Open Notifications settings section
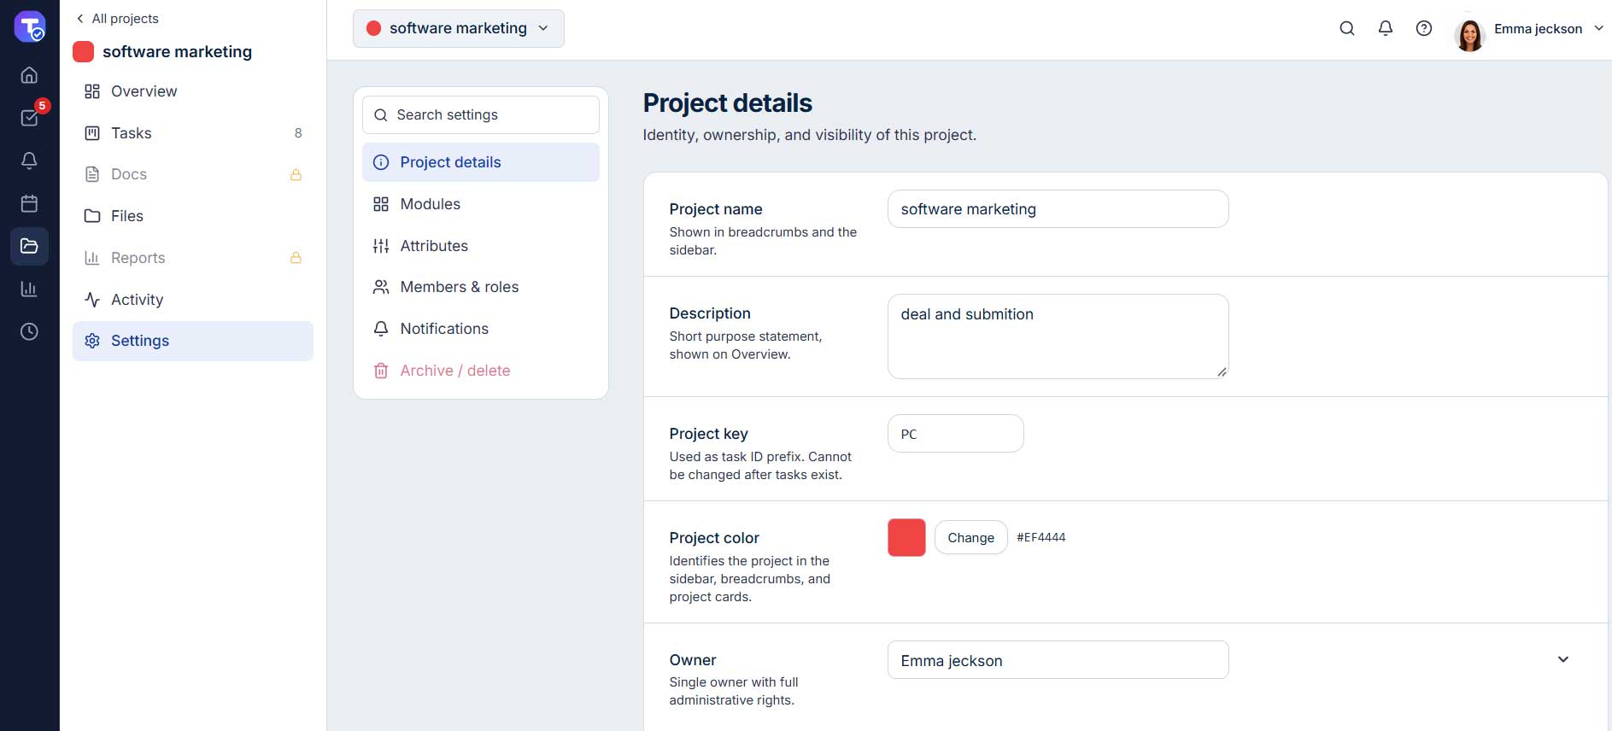 [481, 329]
